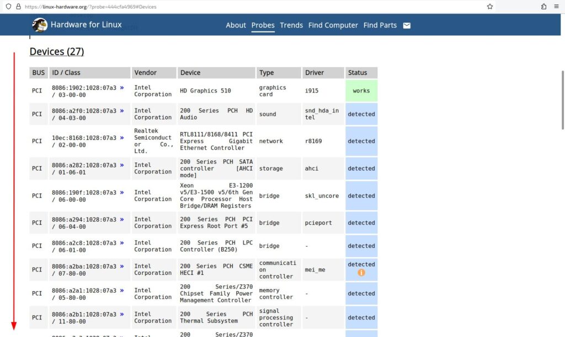This screenshot has width=565, height=337.
Task: Click the 'graphics card' type cell
Action: [279, 91]
